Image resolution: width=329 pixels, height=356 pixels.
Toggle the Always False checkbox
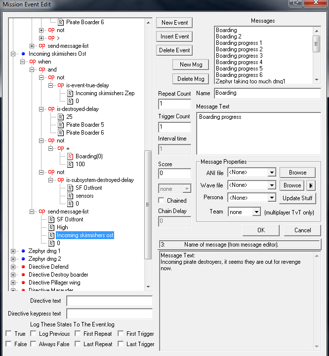point(33,344)
